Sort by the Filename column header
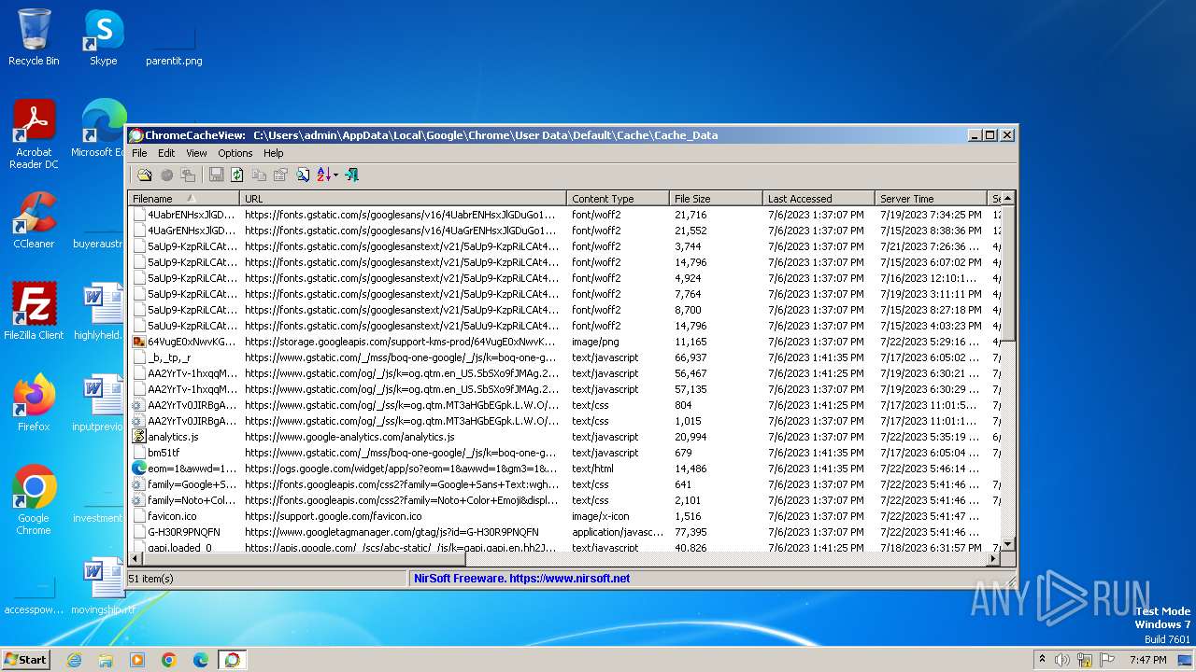This screenshot has height=672, width=1196. point(183,198)
